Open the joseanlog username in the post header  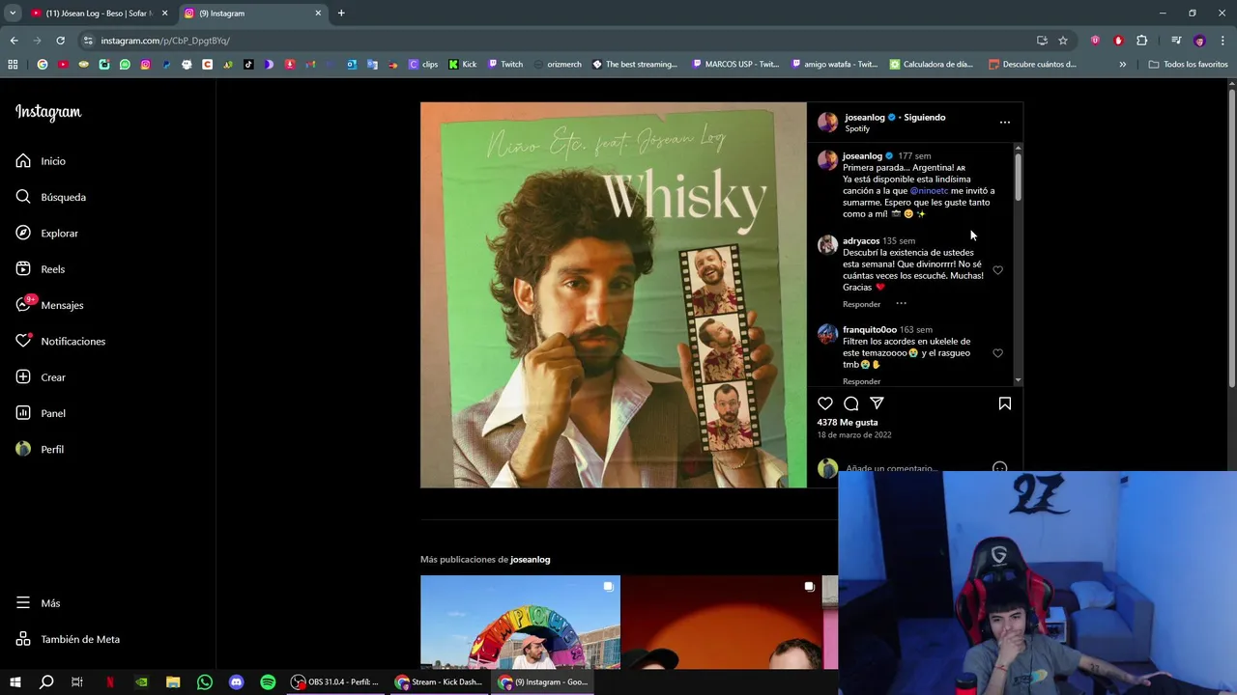click(x=865, y=118)
